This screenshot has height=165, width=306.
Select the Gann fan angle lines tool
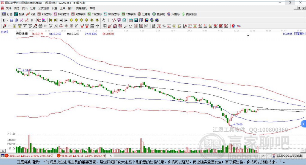click(110, 26)
